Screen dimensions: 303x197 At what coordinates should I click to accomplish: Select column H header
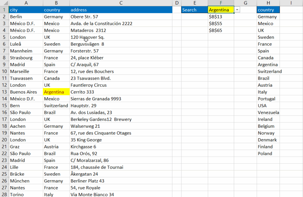[x=268, y=3]
